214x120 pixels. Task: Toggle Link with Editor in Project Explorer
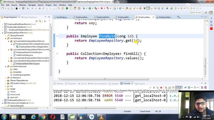pyautogui.click(x=40, y=21)
